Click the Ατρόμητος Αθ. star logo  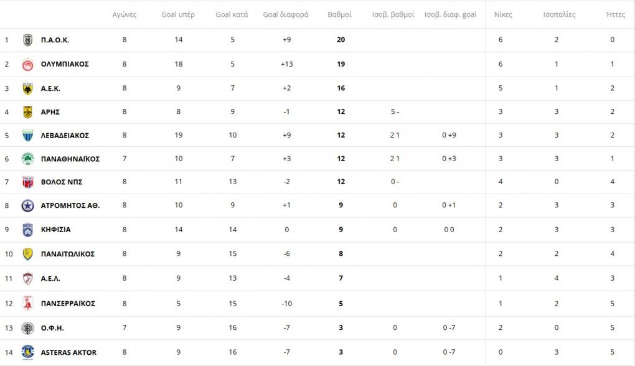point(27,205)
